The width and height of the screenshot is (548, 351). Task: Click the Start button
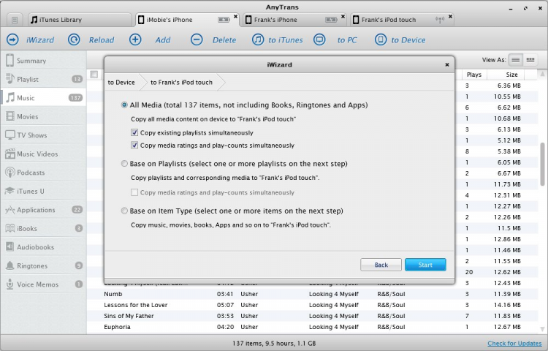click(x=425, y=265)
